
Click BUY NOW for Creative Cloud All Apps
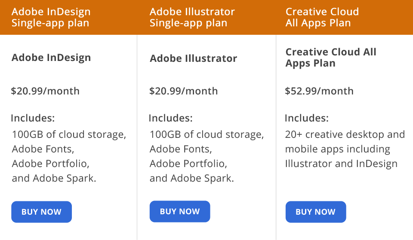[x=315, y=212]
